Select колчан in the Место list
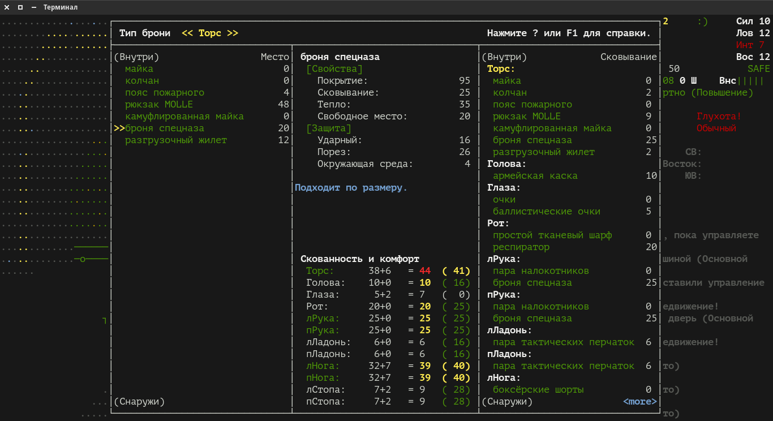This screenshot has width=773, height=421. pyautogui.click(x=207, y=81)
